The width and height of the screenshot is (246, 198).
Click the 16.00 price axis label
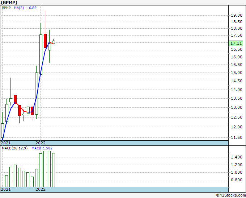237,57
